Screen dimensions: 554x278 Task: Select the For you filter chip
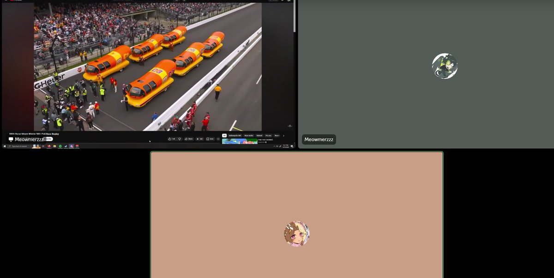[269, 136]
